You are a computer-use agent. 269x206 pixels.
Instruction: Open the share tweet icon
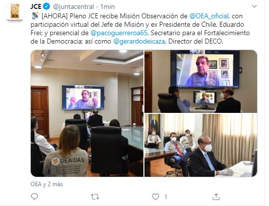tap(216, 197)
